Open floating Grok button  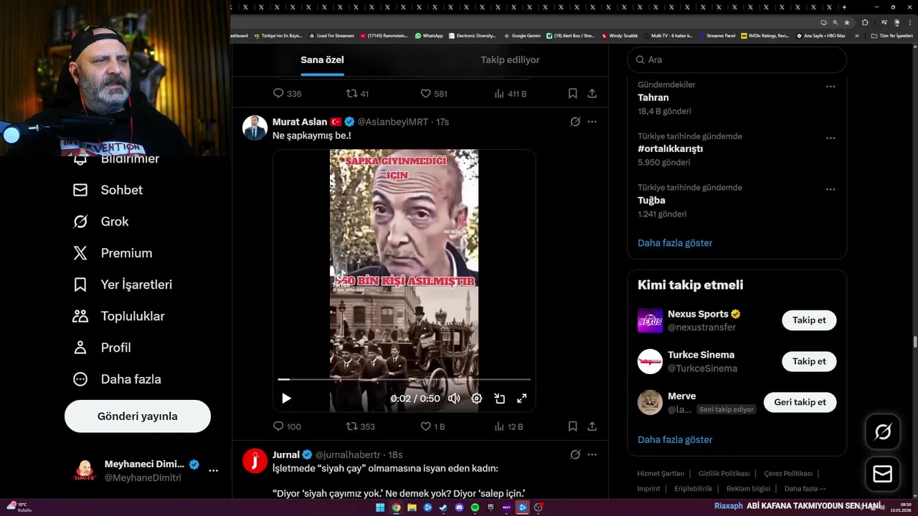(883, 431)
